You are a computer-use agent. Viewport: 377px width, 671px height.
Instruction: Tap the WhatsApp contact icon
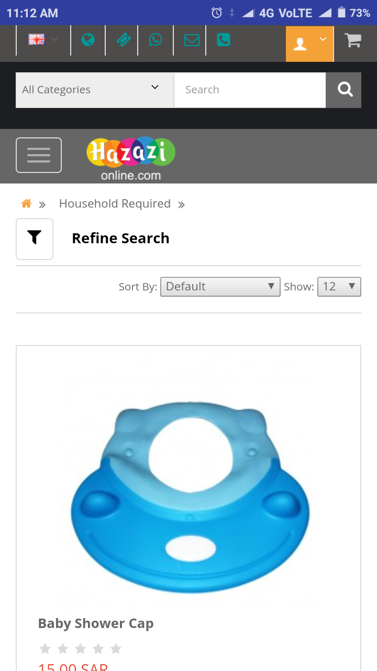click(156, 40)
